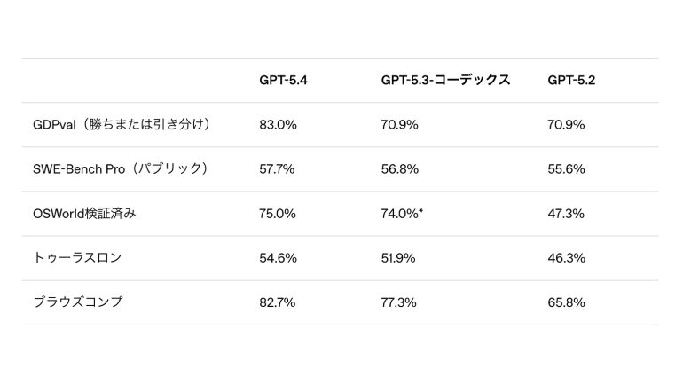The width and height of the screenshot is (683, 384).
Task: Click the 55.6% SWE-Bench GPT-5.2 value
Action: 566,168
